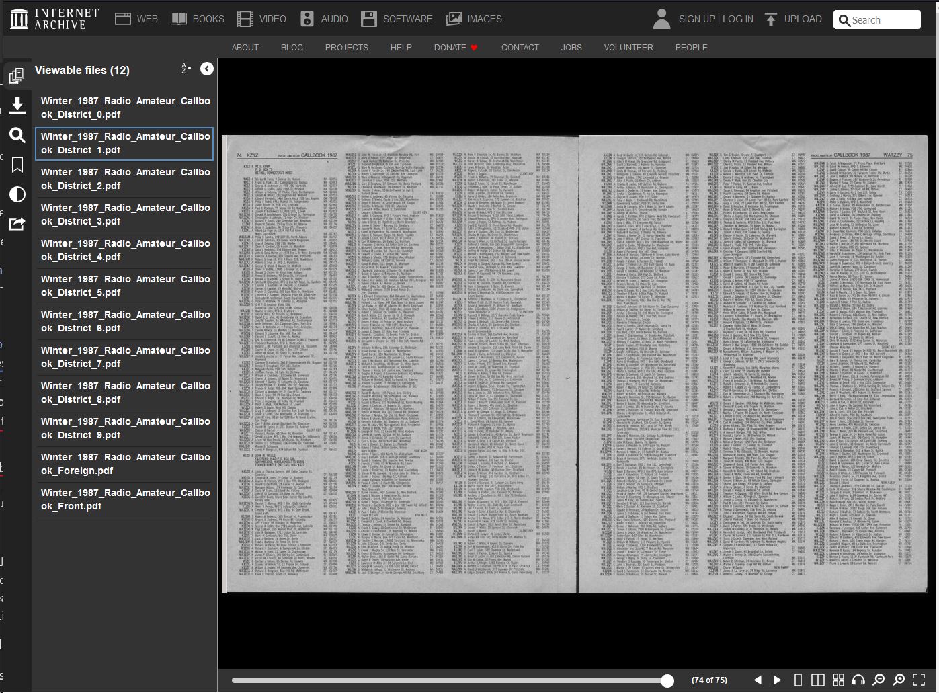Open Callbook_District_6.pdf file
This screenshot has width=939, height=693.
click(x=124, y=321)
